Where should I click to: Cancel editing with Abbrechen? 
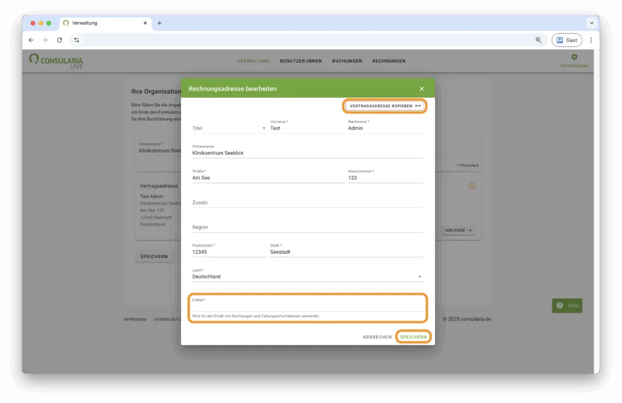377,337
